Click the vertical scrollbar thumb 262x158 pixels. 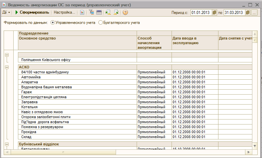[255, 40]
